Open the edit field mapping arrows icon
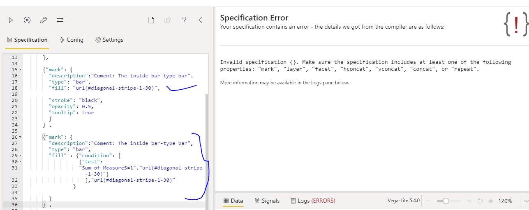The height and width of the screenshot is (210, 529). (60, 20)
